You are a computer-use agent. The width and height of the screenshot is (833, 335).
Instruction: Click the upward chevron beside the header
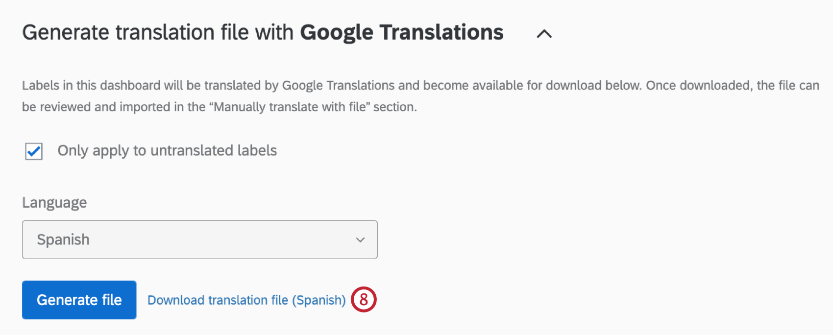click(545, 33)
